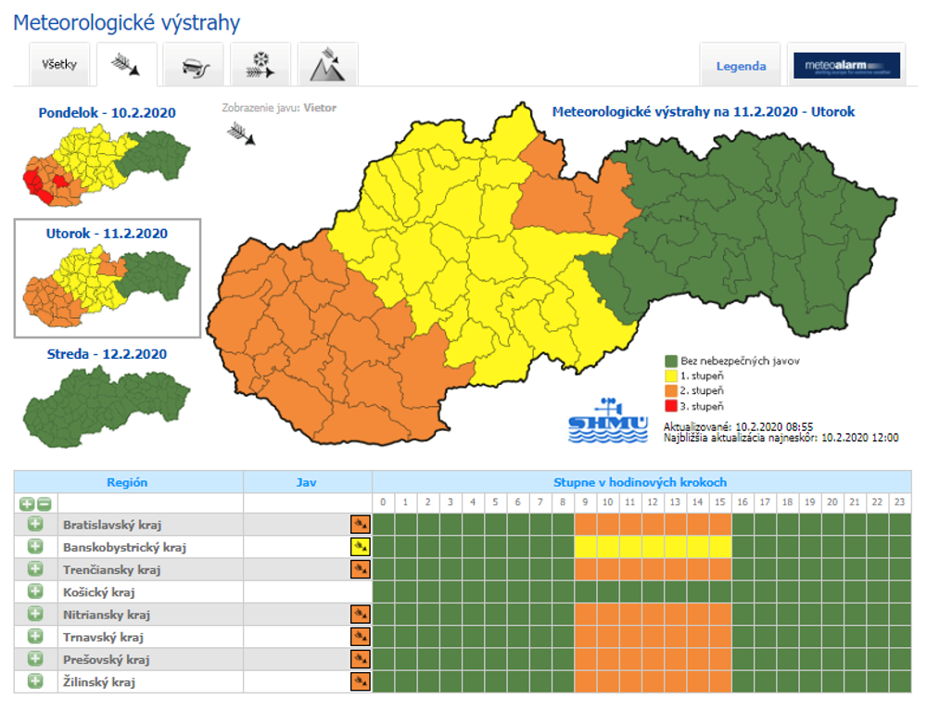Click the Utorok 11.2.2020 day link

click(107, 234)
